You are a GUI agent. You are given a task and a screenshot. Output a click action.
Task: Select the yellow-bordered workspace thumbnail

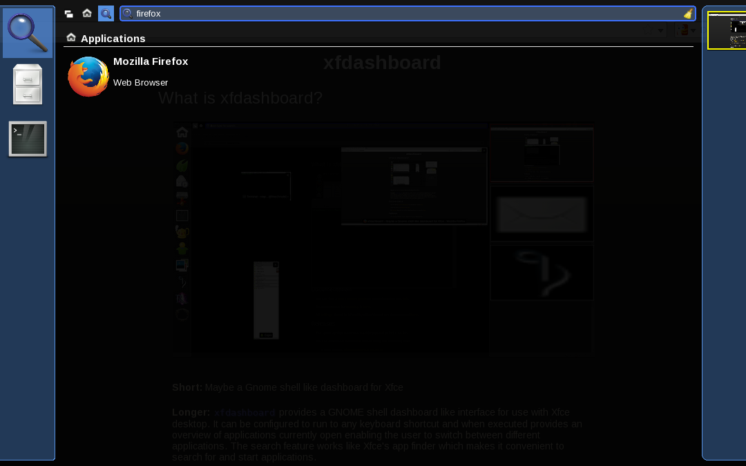[727, 31]
